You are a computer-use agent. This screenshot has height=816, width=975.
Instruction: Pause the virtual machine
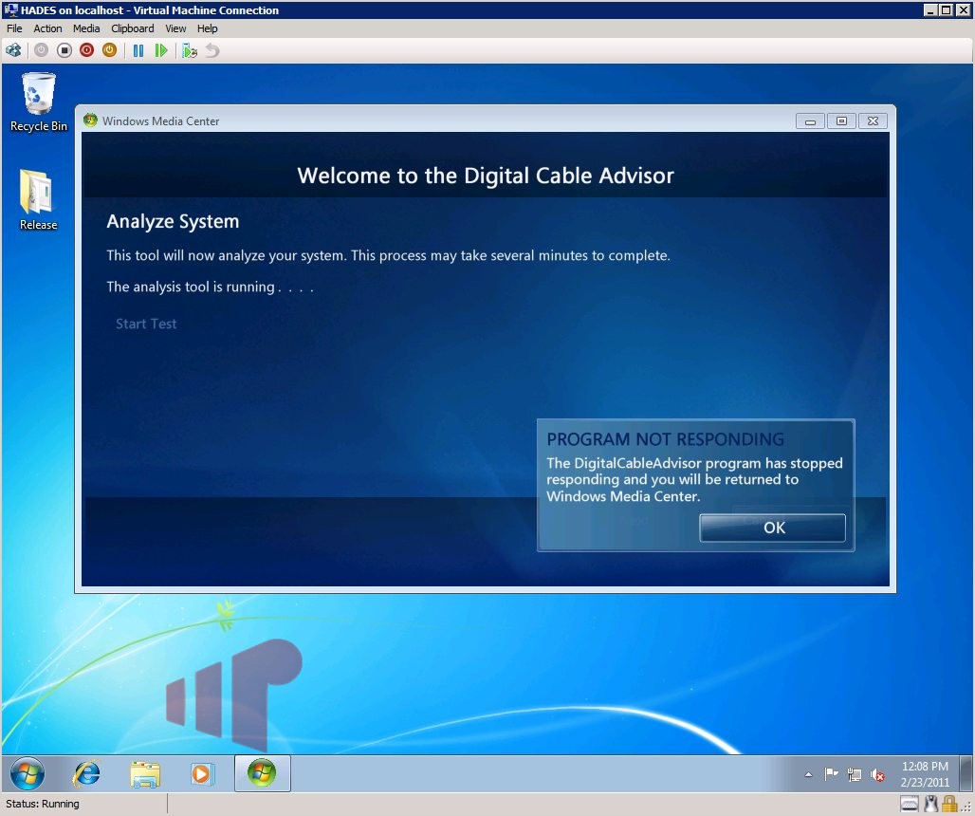[138, 50]
